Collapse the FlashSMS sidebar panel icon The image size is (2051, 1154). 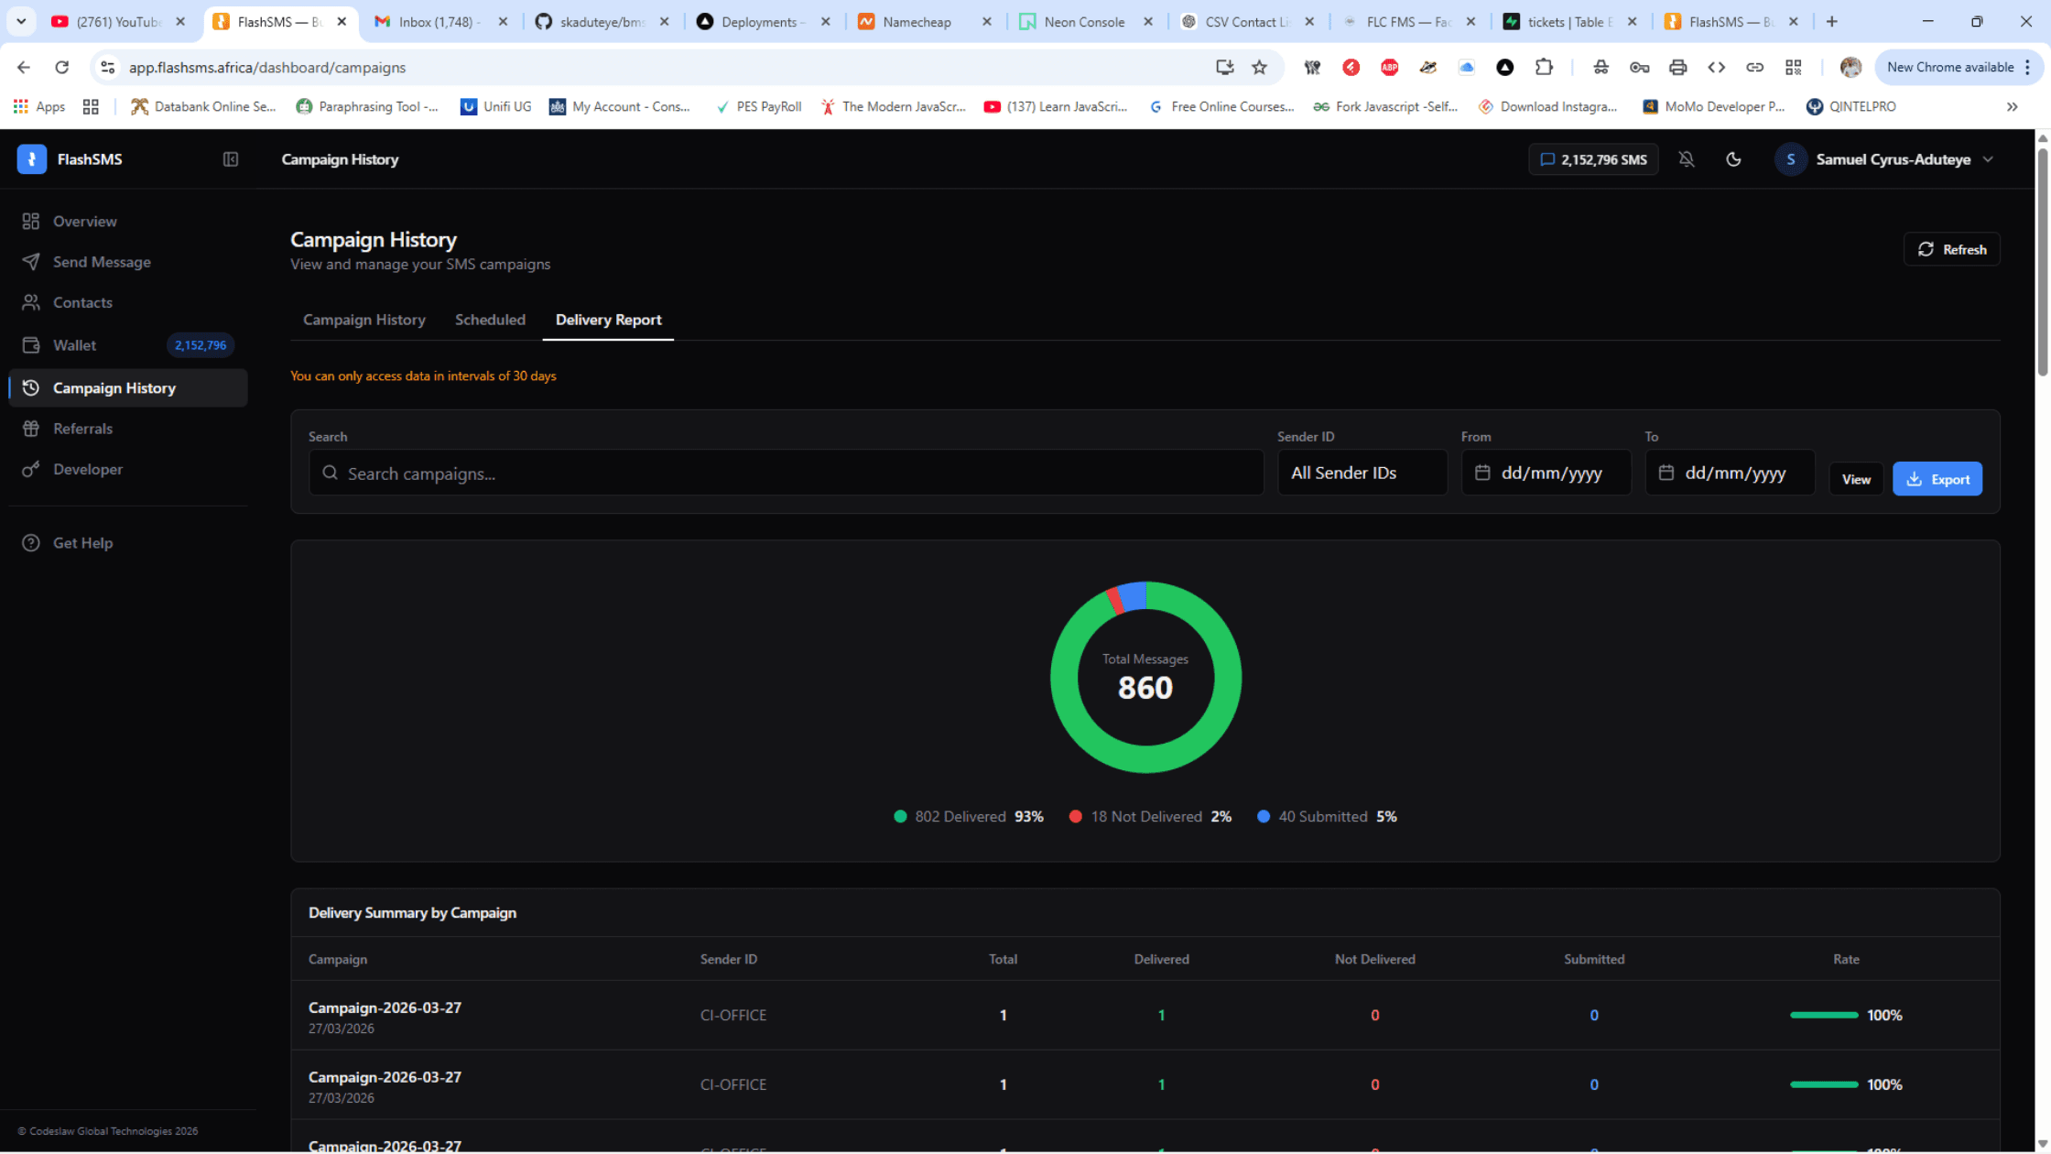tap(231, 159)
